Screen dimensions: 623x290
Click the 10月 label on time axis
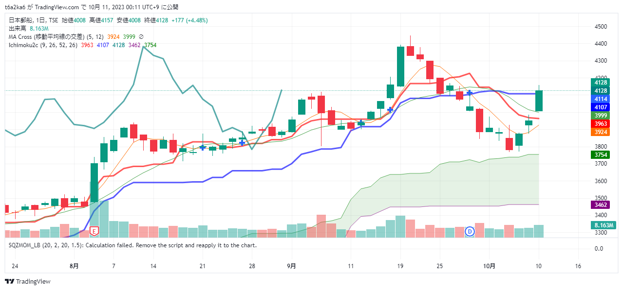click(x=490, y=266)
